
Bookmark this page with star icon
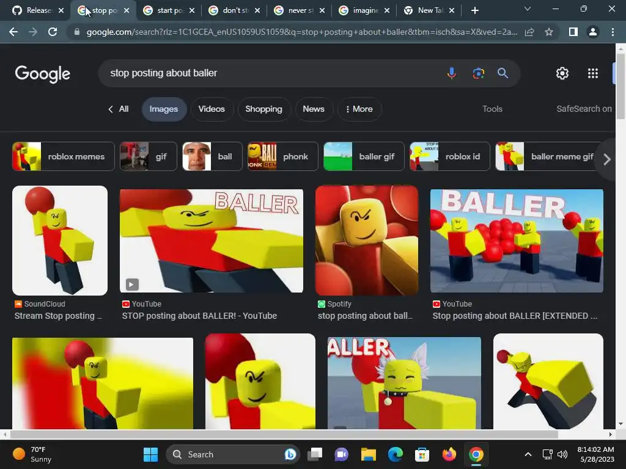point(549,32)
